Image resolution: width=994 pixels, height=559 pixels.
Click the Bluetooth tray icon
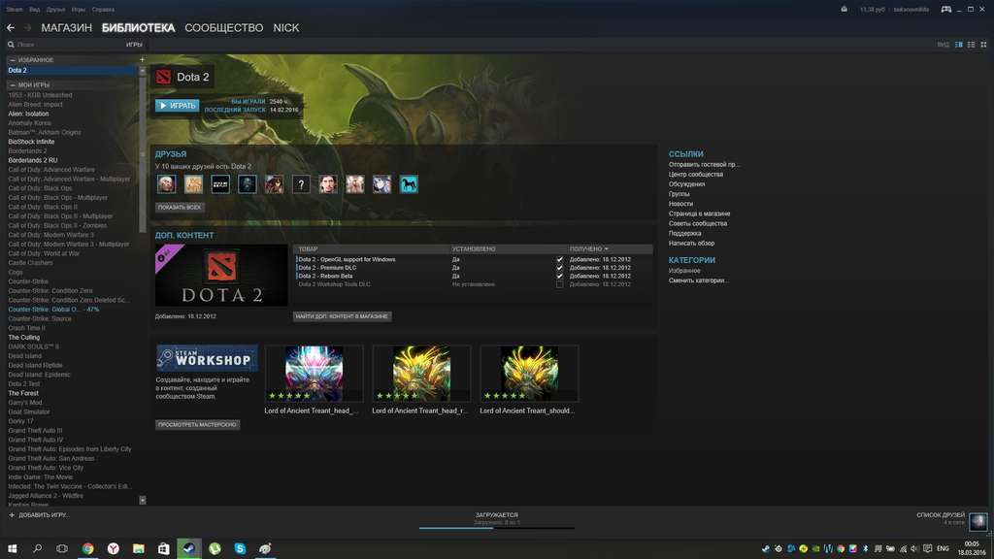(865, 549)
